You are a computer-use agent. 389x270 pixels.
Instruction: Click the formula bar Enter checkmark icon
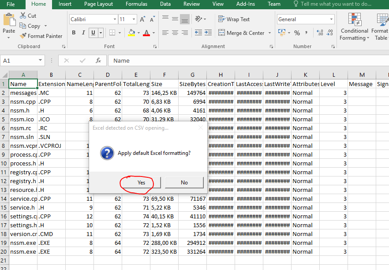(x=82, y=60)
